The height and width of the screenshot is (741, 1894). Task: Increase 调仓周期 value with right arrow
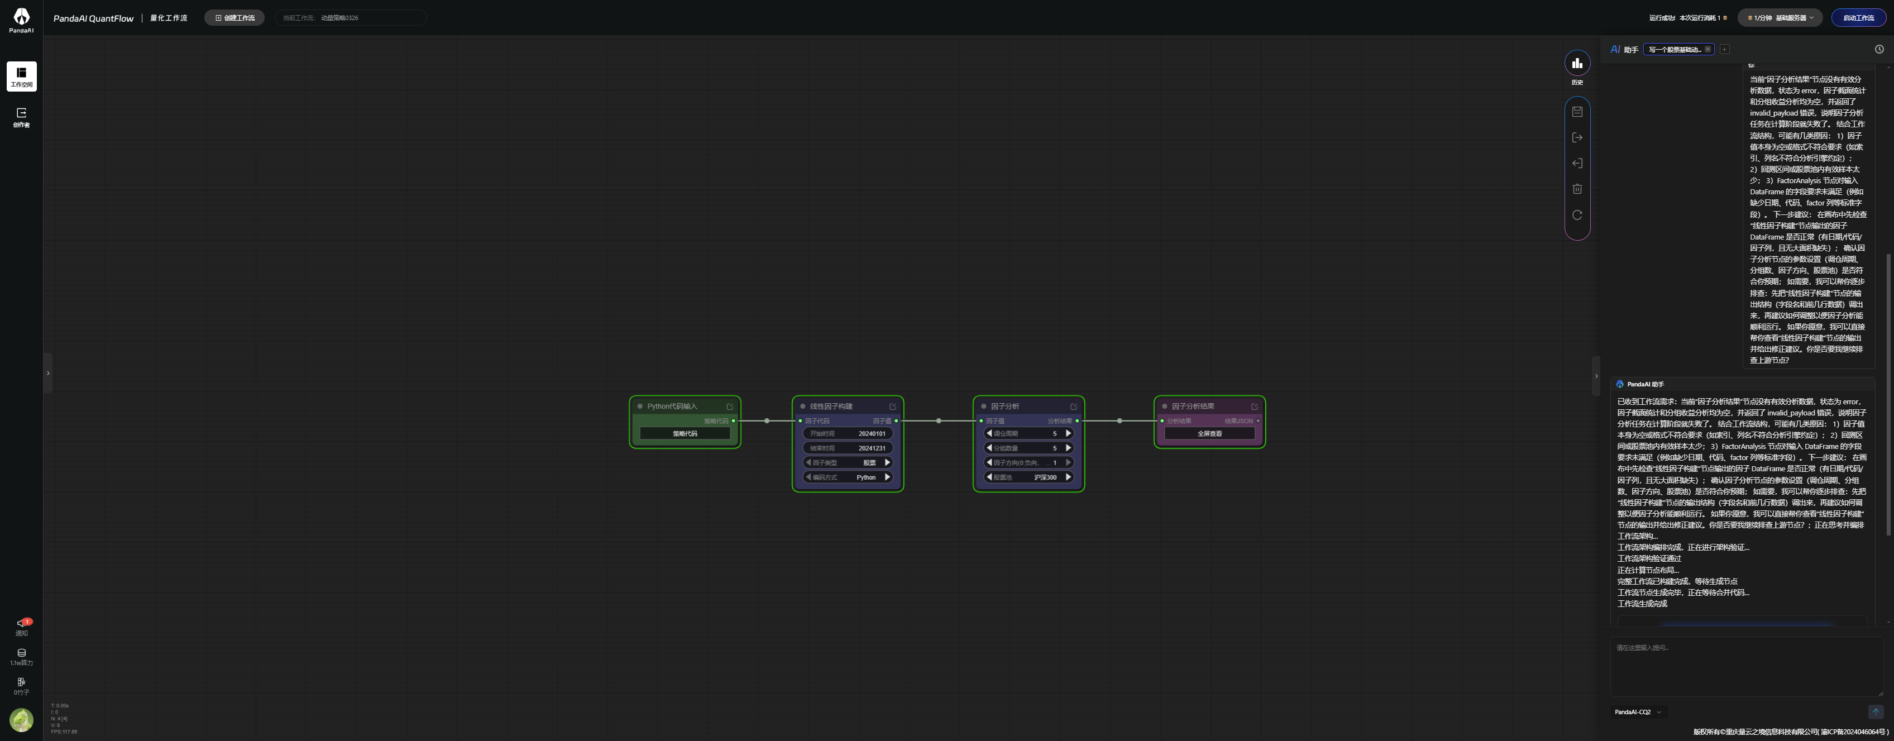(x=1068, y=434)
